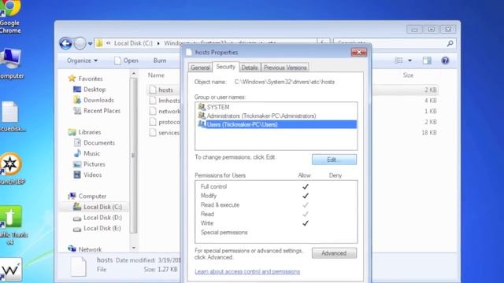
Task: Click Explorer forward arrow button
Action: tap(80, 43)
